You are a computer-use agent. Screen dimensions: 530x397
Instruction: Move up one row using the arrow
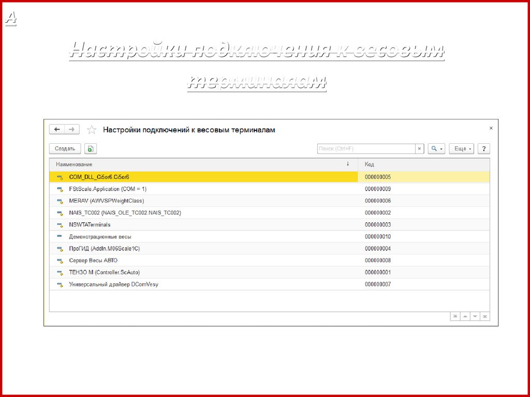(465, 316)
